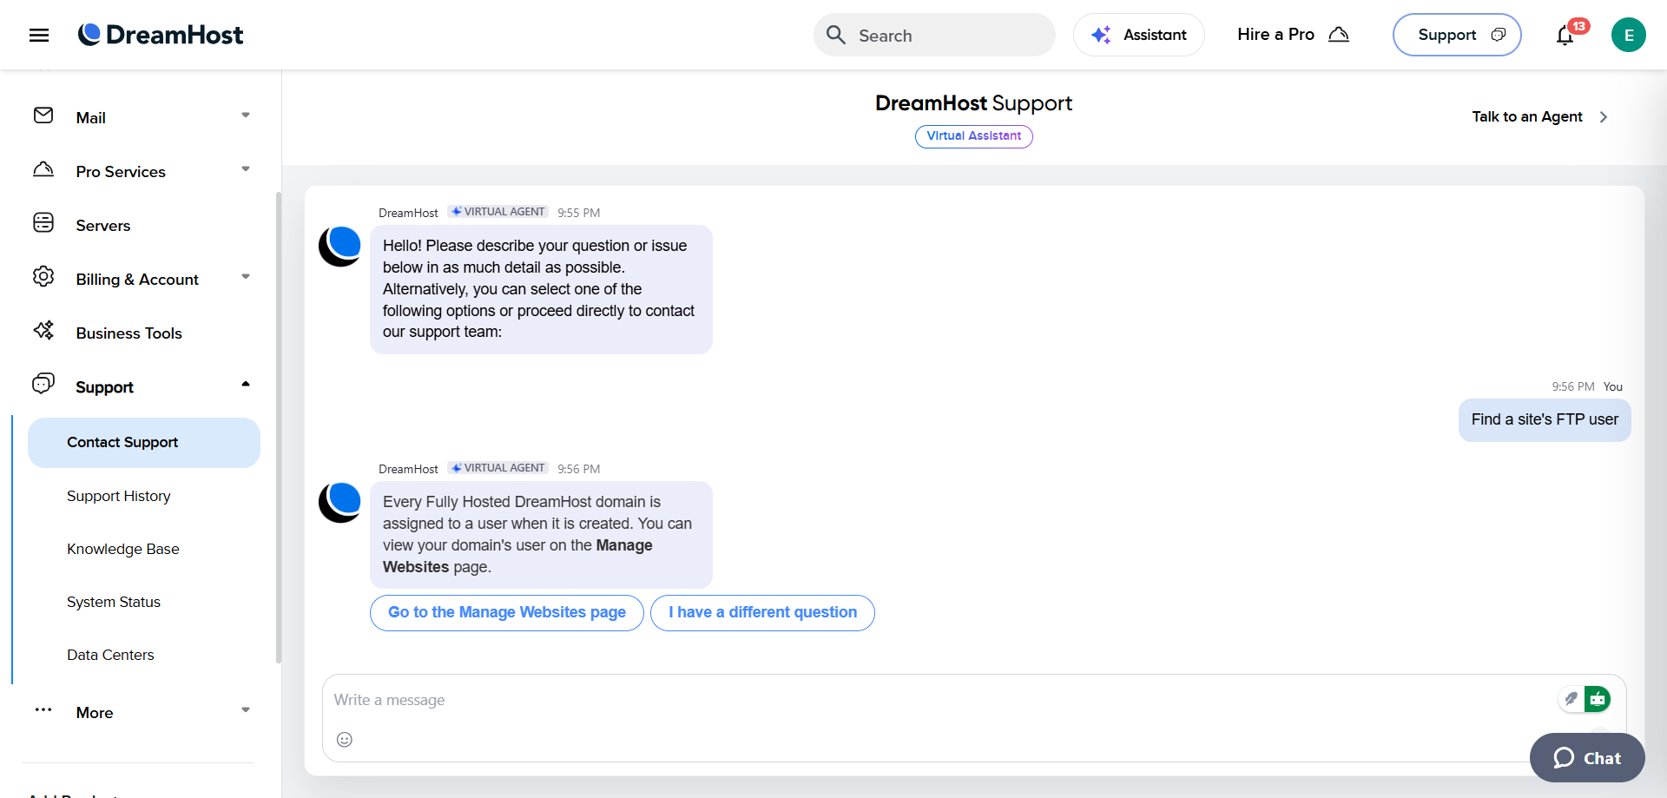Image resolution: width=1667 pixels, height=798 pixels.
Task: Click the Assistant button
Action: click(1139, 35)
